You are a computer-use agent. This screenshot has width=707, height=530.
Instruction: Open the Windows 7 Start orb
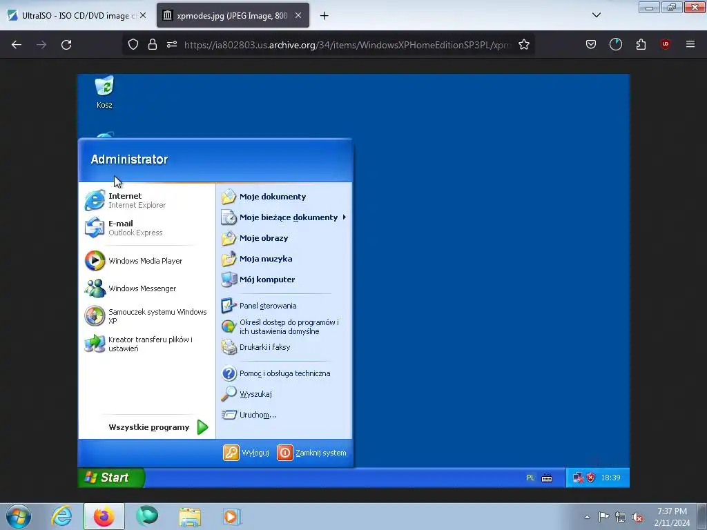tap(19, 516)
